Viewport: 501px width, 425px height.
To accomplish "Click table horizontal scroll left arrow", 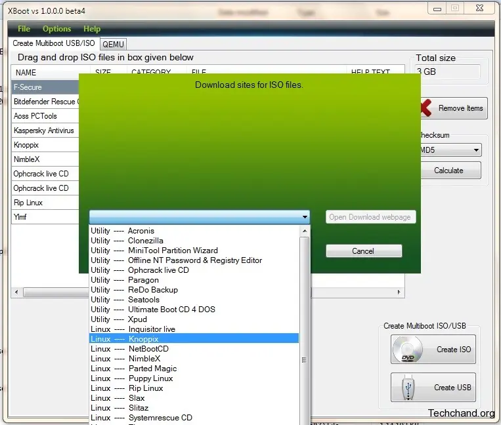I will click(16, 292).
